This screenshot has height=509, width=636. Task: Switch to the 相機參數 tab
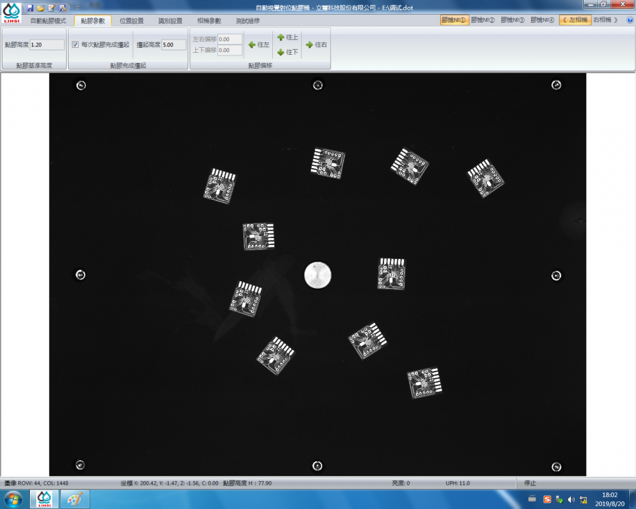pos(209,20)
